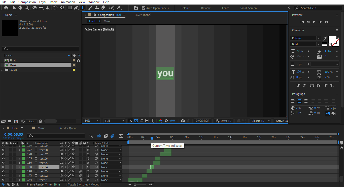Screen dimensions: 344x187
Task: Select the Home icon in the toolbar
Action: pos(6,8)
